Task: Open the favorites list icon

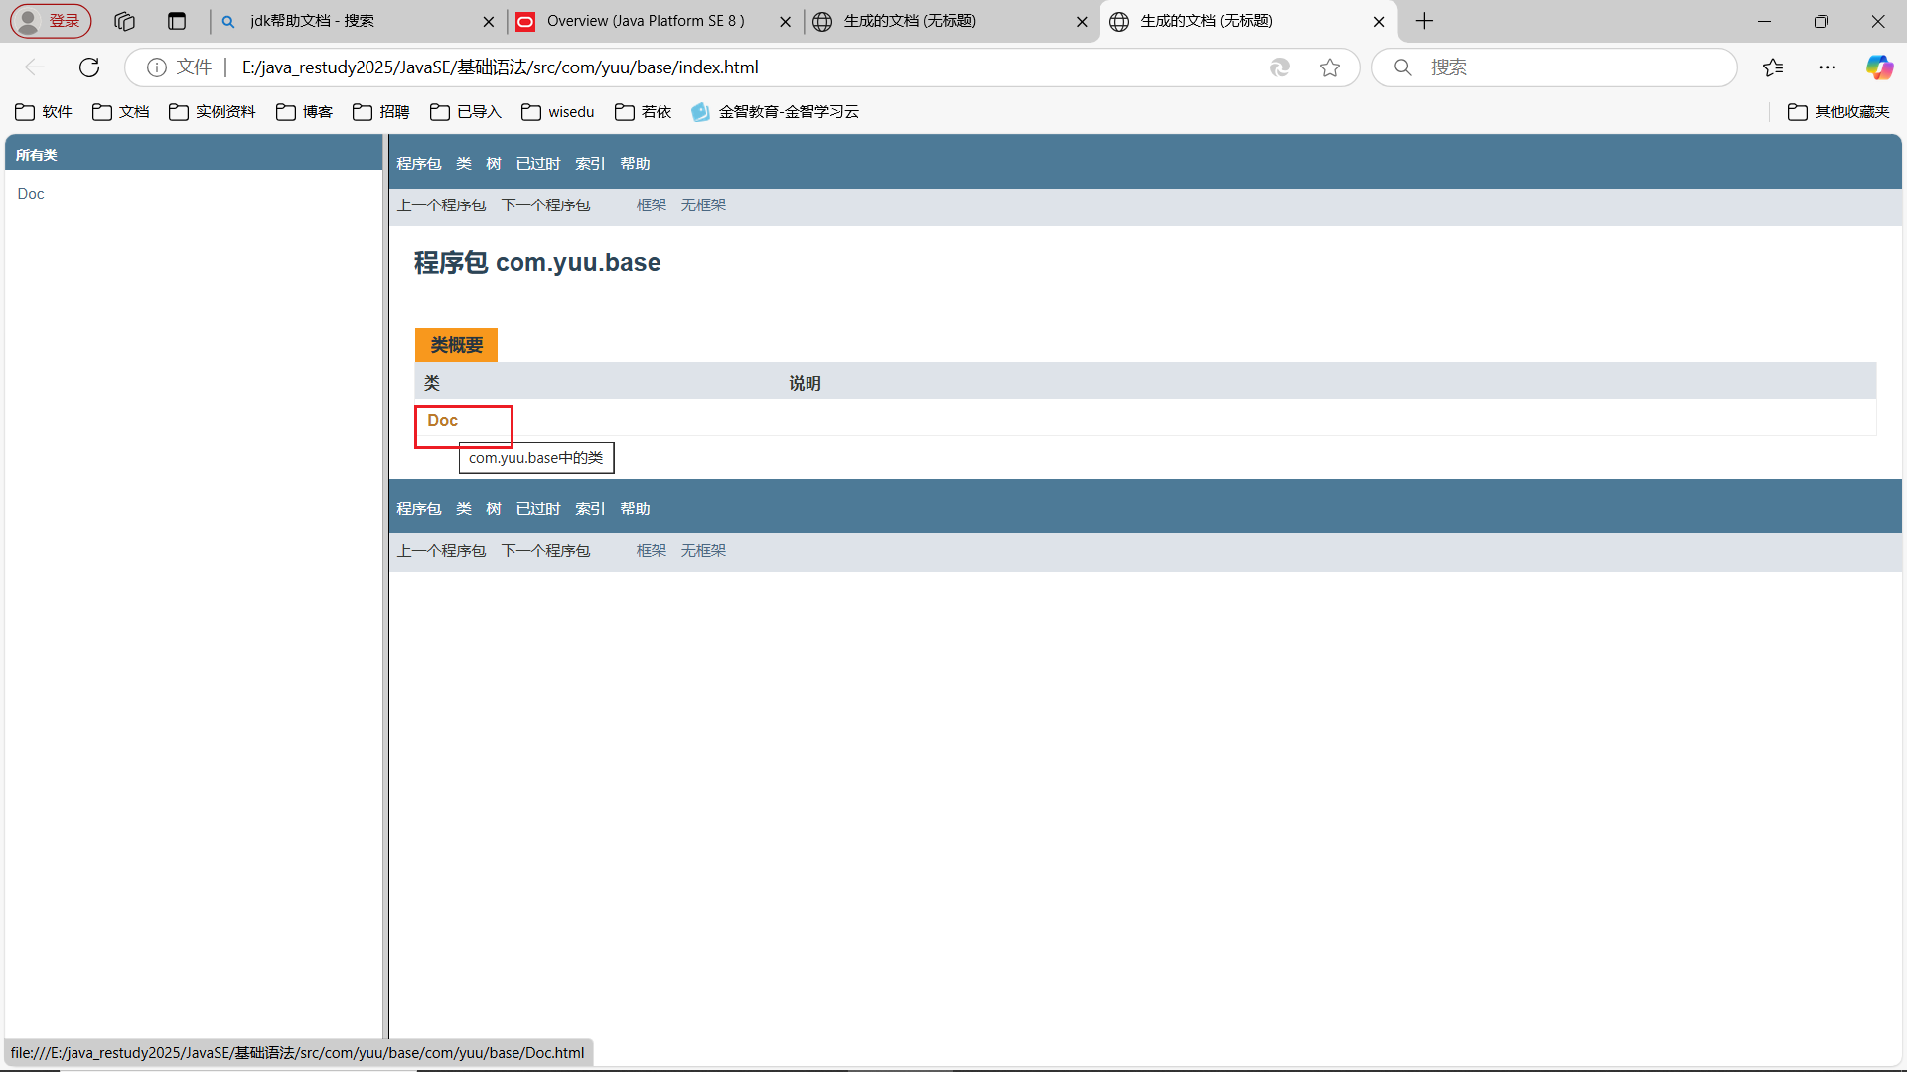Action: point(1773,67)
